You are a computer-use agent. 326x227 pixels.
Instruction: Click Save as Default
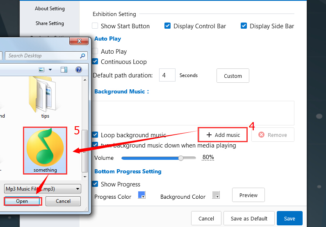coord(249,218)
